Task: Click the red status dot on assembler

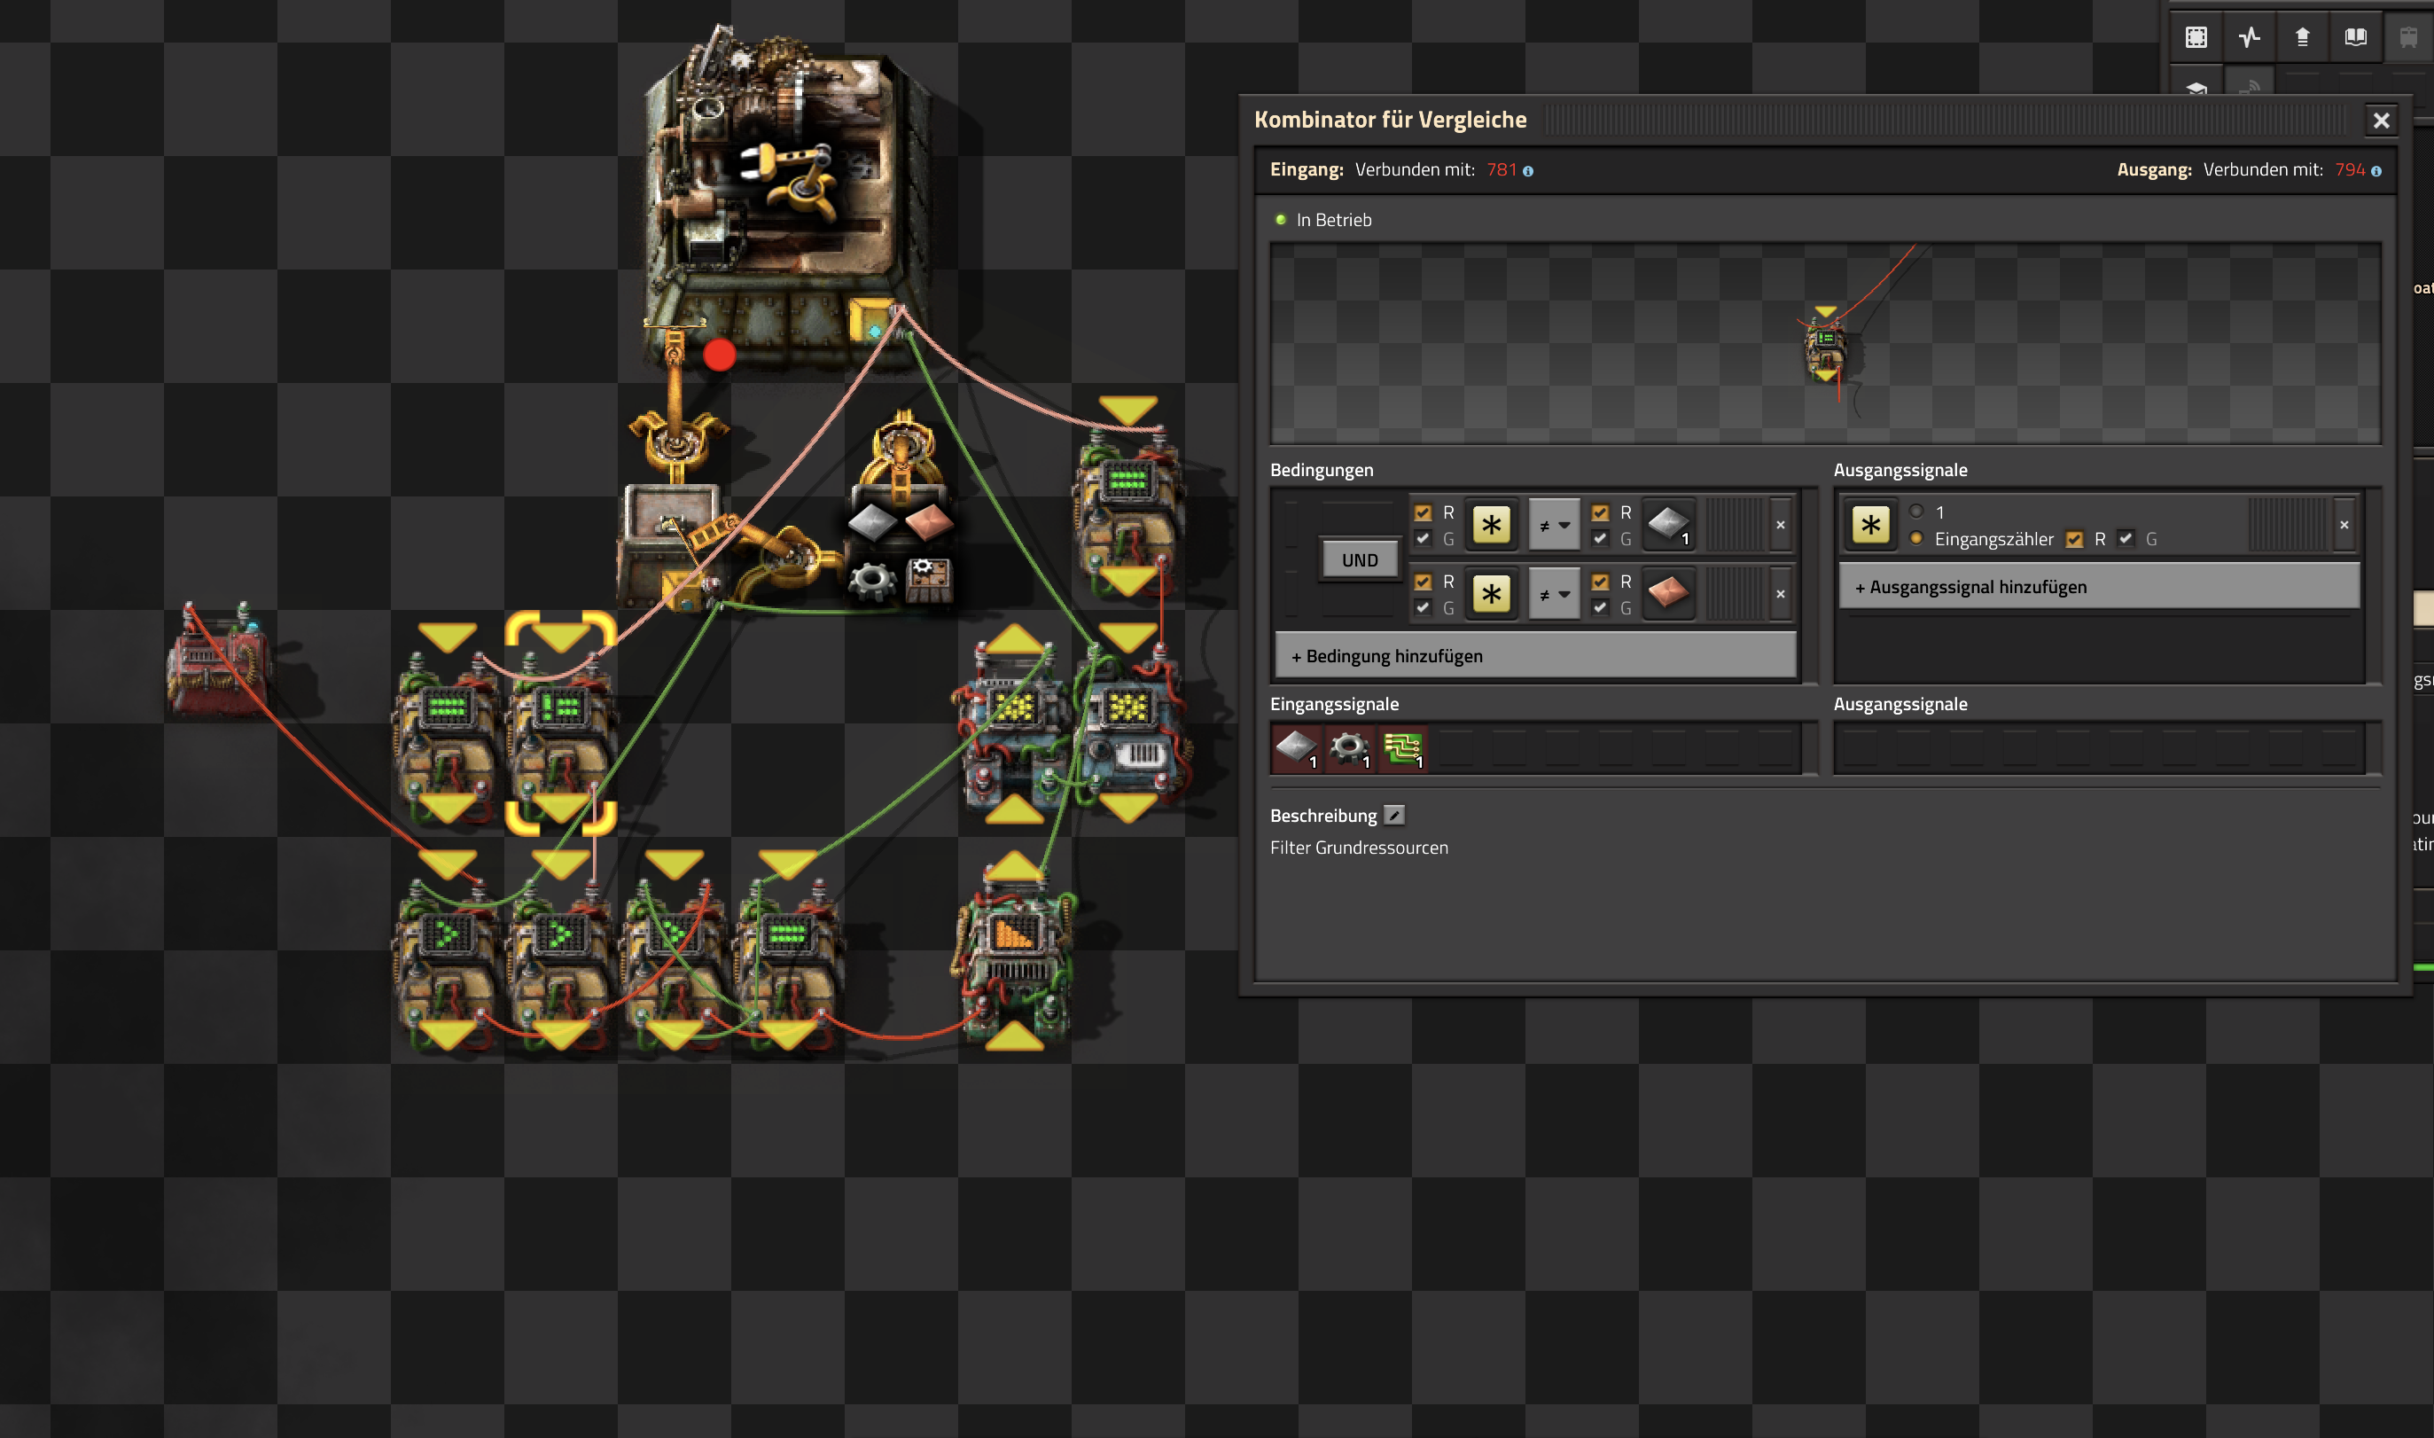Action: 720,356
